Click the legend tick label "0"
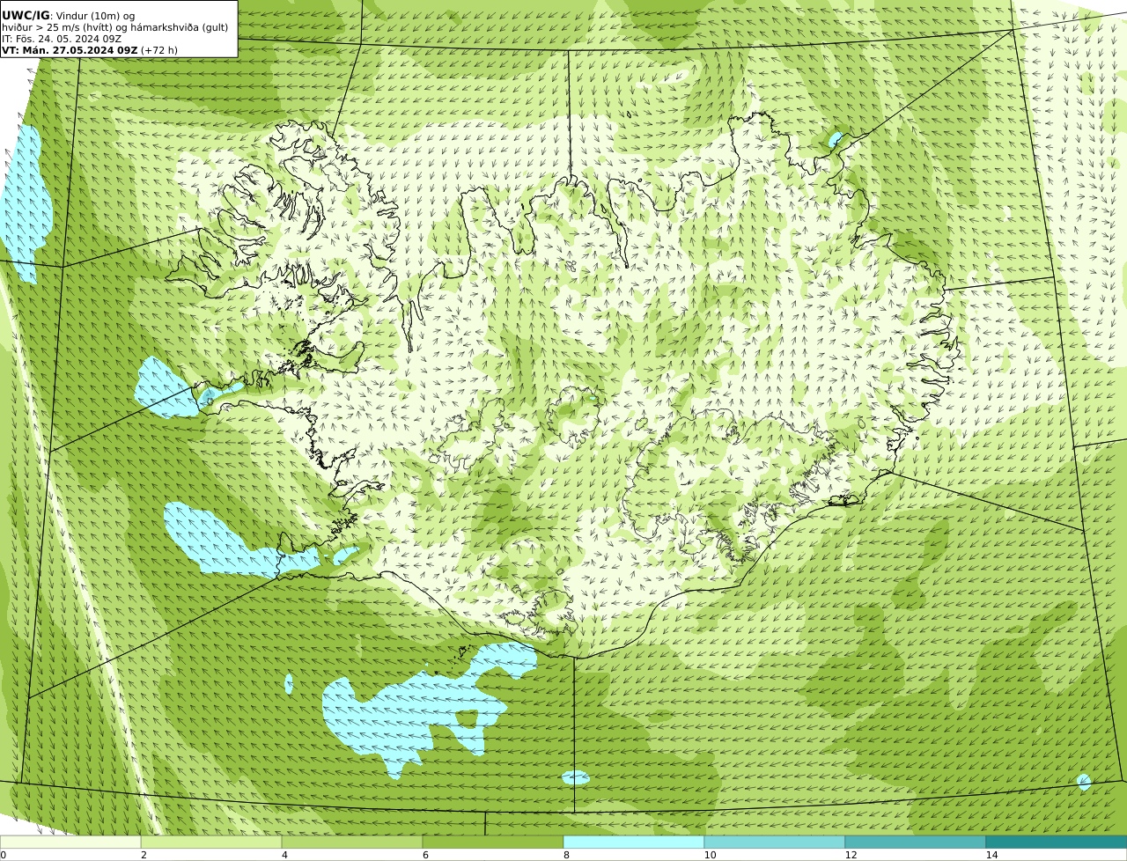 [3, 855]
